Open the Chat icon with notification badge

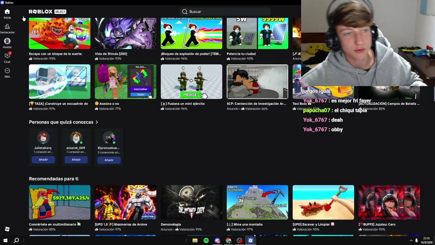coord(7,58)
